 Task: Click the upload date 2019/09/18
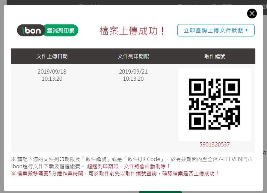click(52, 71)
